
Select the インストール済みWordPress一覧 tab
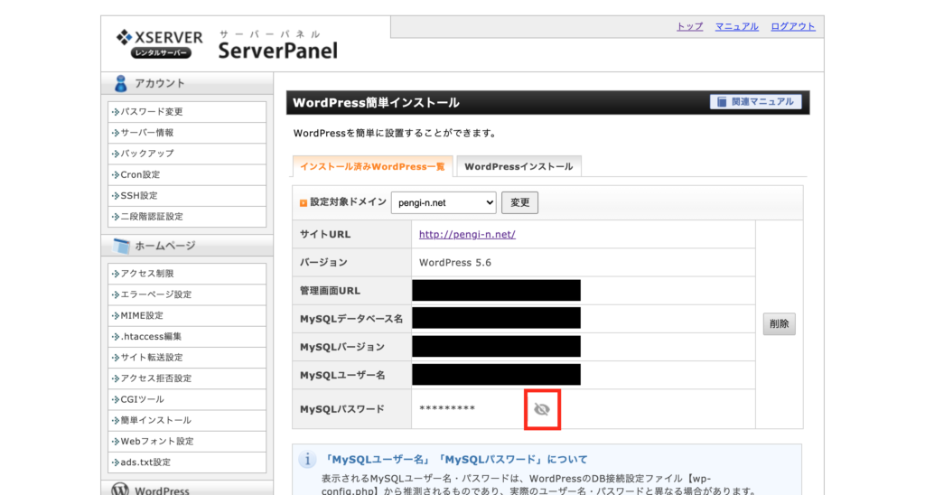pos(372,166)
